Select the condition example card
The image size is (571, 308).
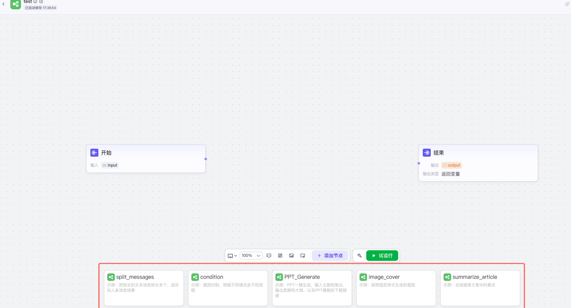point(228,288)
